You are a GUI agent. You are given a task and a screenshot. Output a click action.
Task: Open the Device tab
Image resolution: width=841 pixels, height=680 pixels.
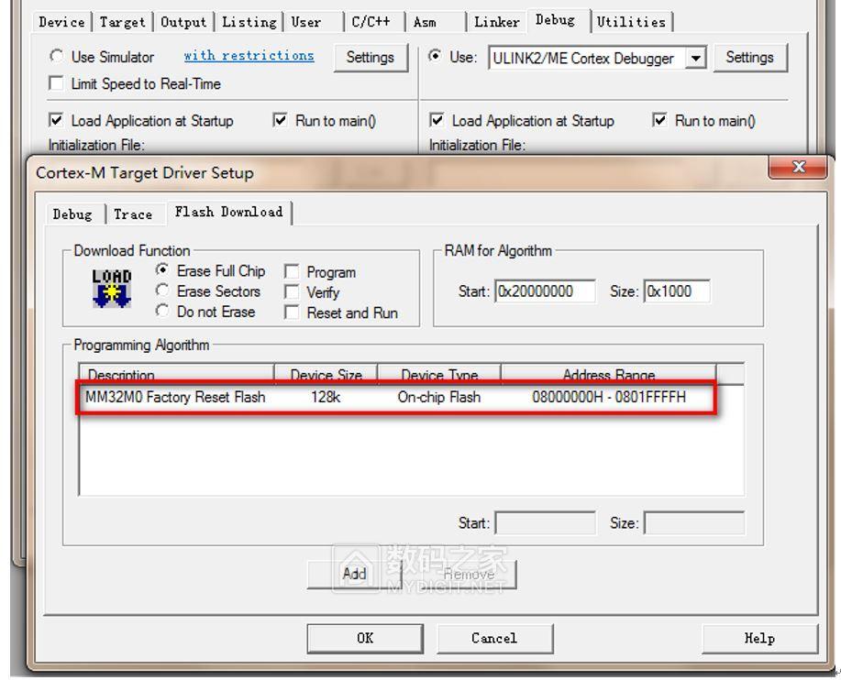61,23
